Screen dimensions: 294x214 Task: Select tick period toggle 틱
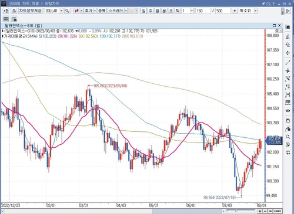coord(178,11)
